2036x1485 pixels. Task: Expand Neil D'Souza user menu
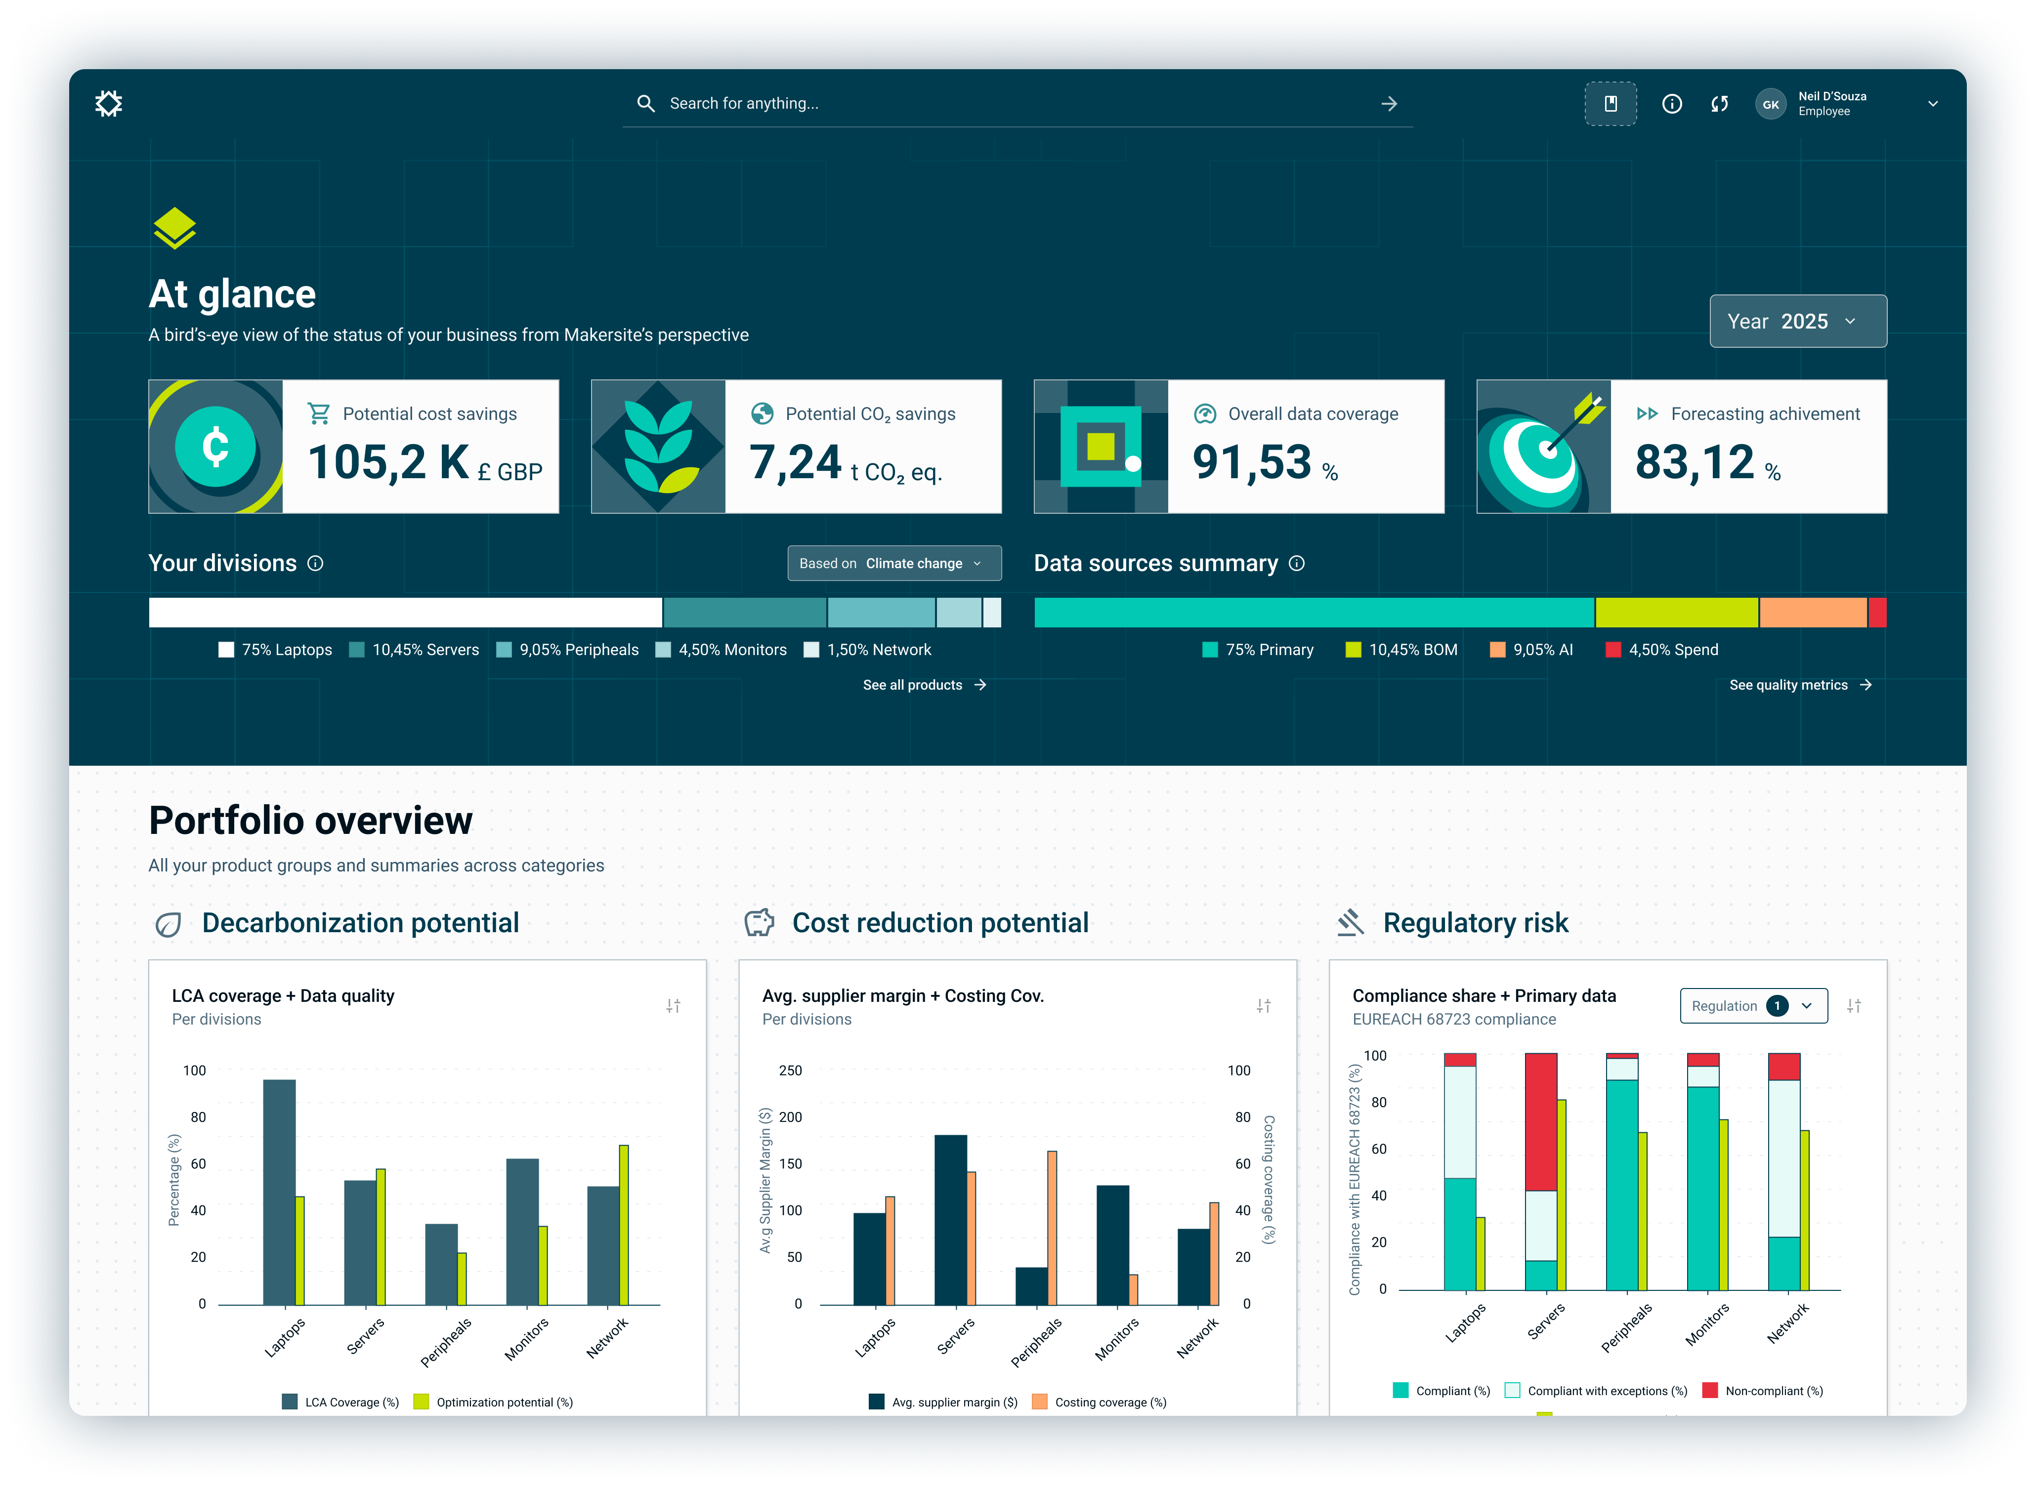1932,103
